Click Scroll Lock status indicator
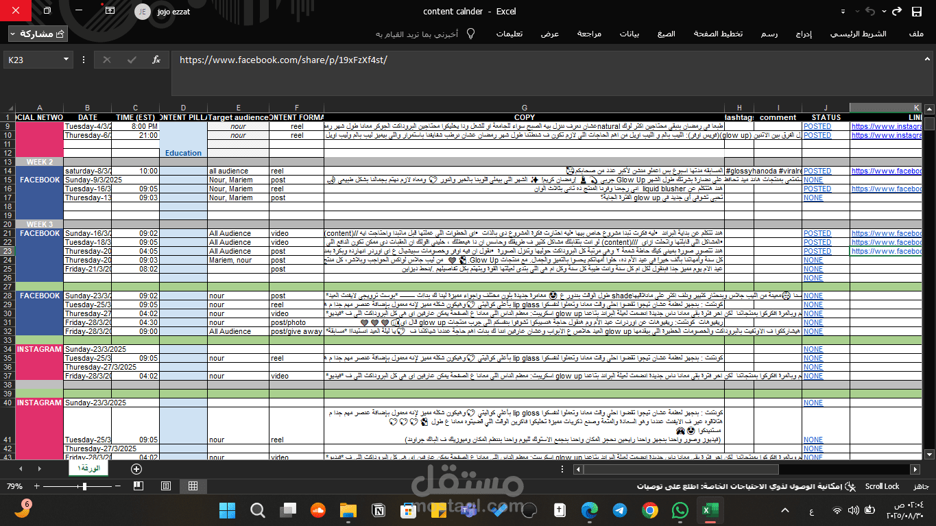Viewport: 936px width, 526px height. (882, 486)
